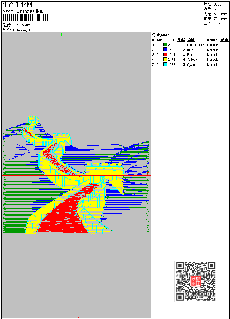Screen dimensions: 230x319
Task: Click the QR code image
Action: click(195, 281)
